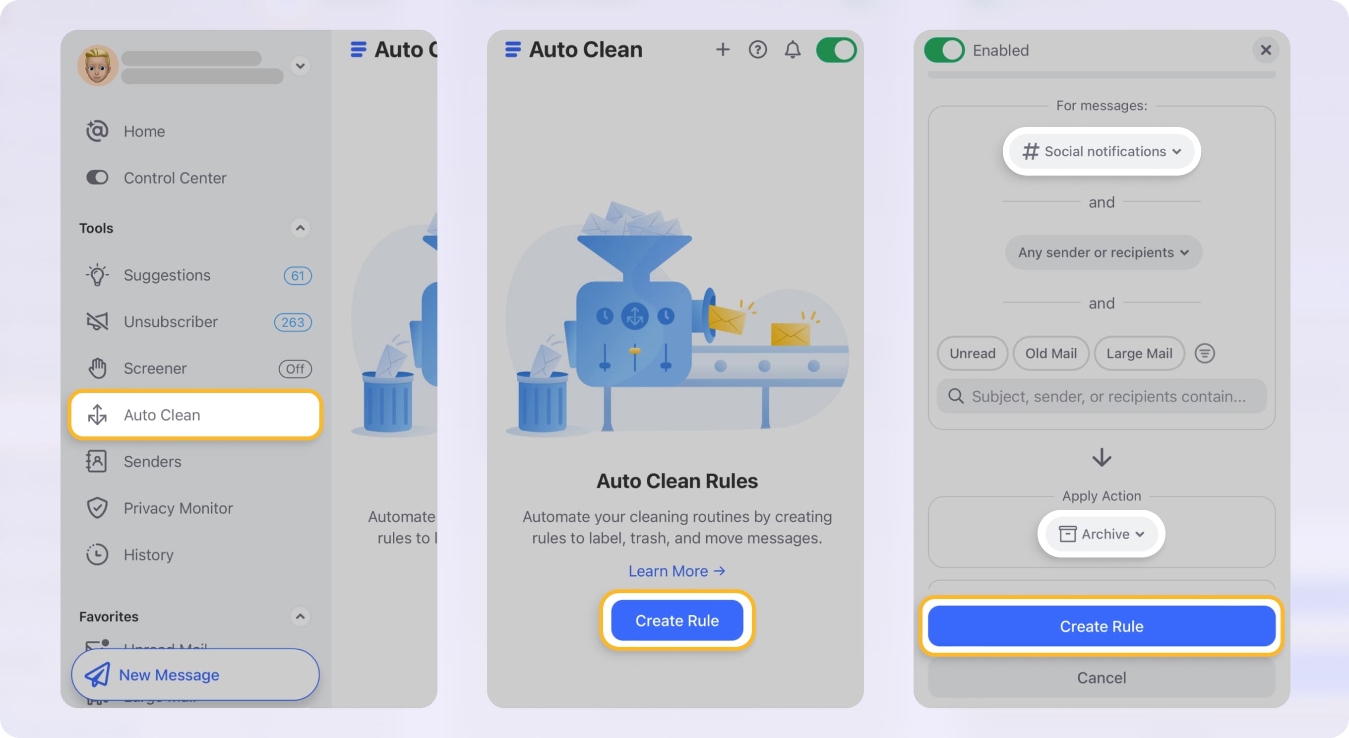Open more filters icon beside Large Mail
This screenshot has width=1349, height=738.
(1205, 354)
